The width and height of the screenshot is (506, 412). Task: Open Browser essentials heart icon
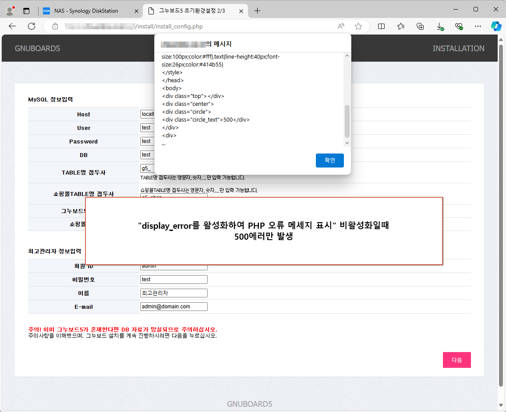(x=459, y=26)
